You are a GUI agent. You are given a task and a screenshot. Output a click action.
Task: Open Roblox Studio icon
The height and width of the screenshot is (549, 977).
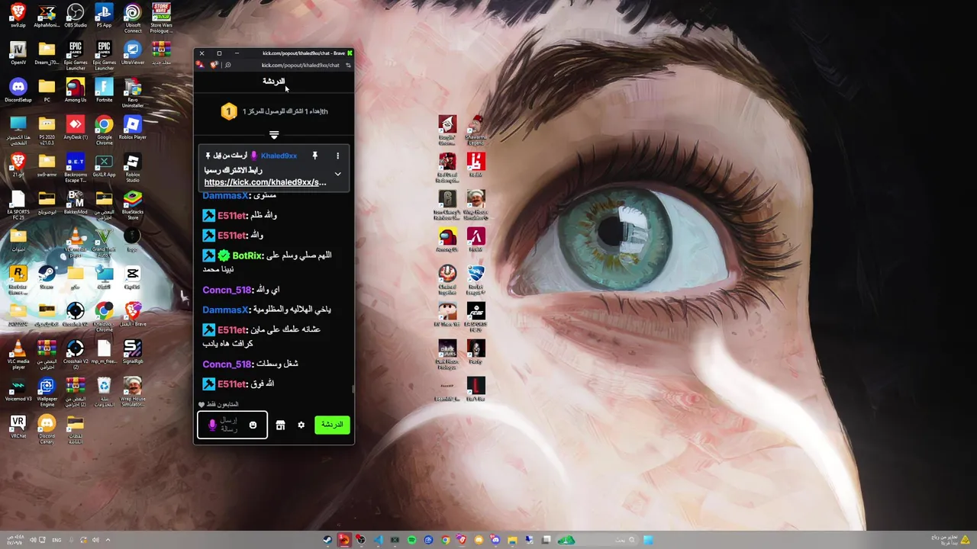pos(133,168)
